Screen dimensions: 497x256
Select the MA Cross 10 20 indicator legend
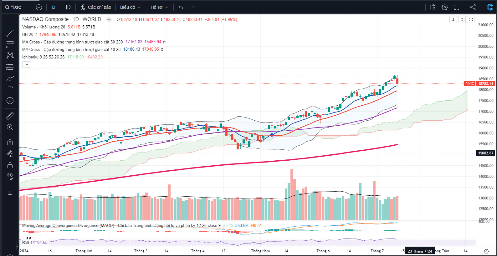click(71, 49)
